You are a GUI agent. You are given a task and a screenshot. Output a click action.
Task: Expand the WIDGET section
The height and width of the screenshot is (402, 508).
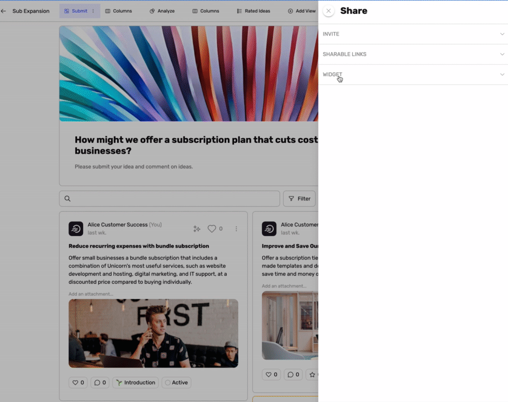click(413, 74)
